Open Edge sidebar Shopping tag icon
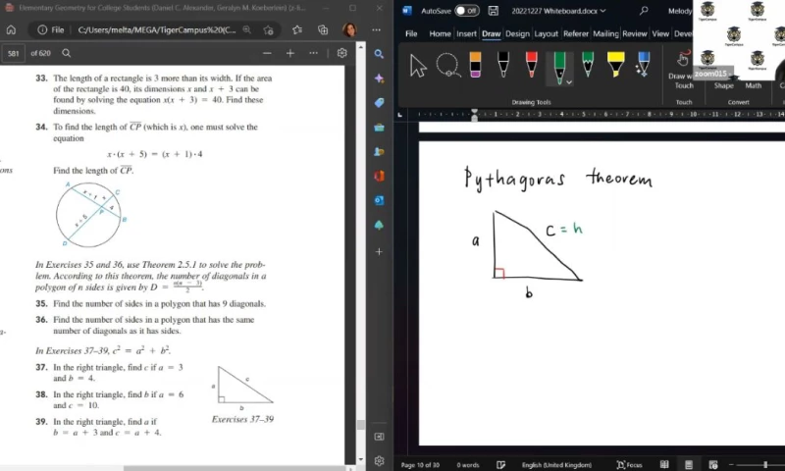The height and width of the screenshot is (471, 785). coord(379,103)
